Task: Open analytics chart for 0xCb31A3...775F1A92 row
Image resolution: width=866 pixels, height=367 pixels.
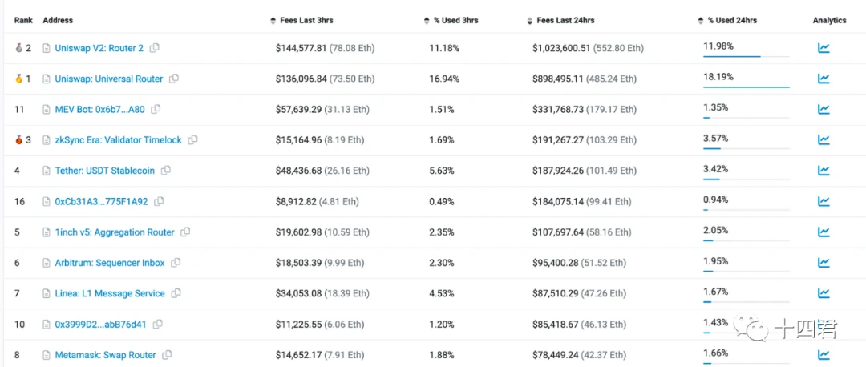Action: (x=824, y=201)
